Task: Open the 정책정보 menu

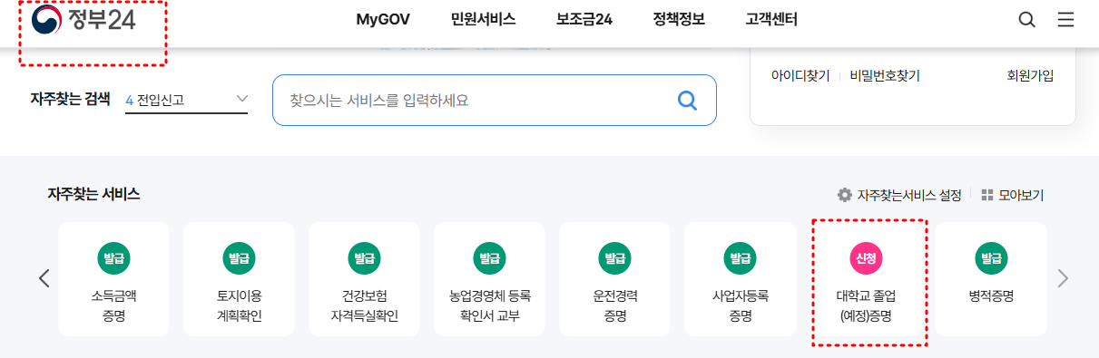Action: coord(679,20)
